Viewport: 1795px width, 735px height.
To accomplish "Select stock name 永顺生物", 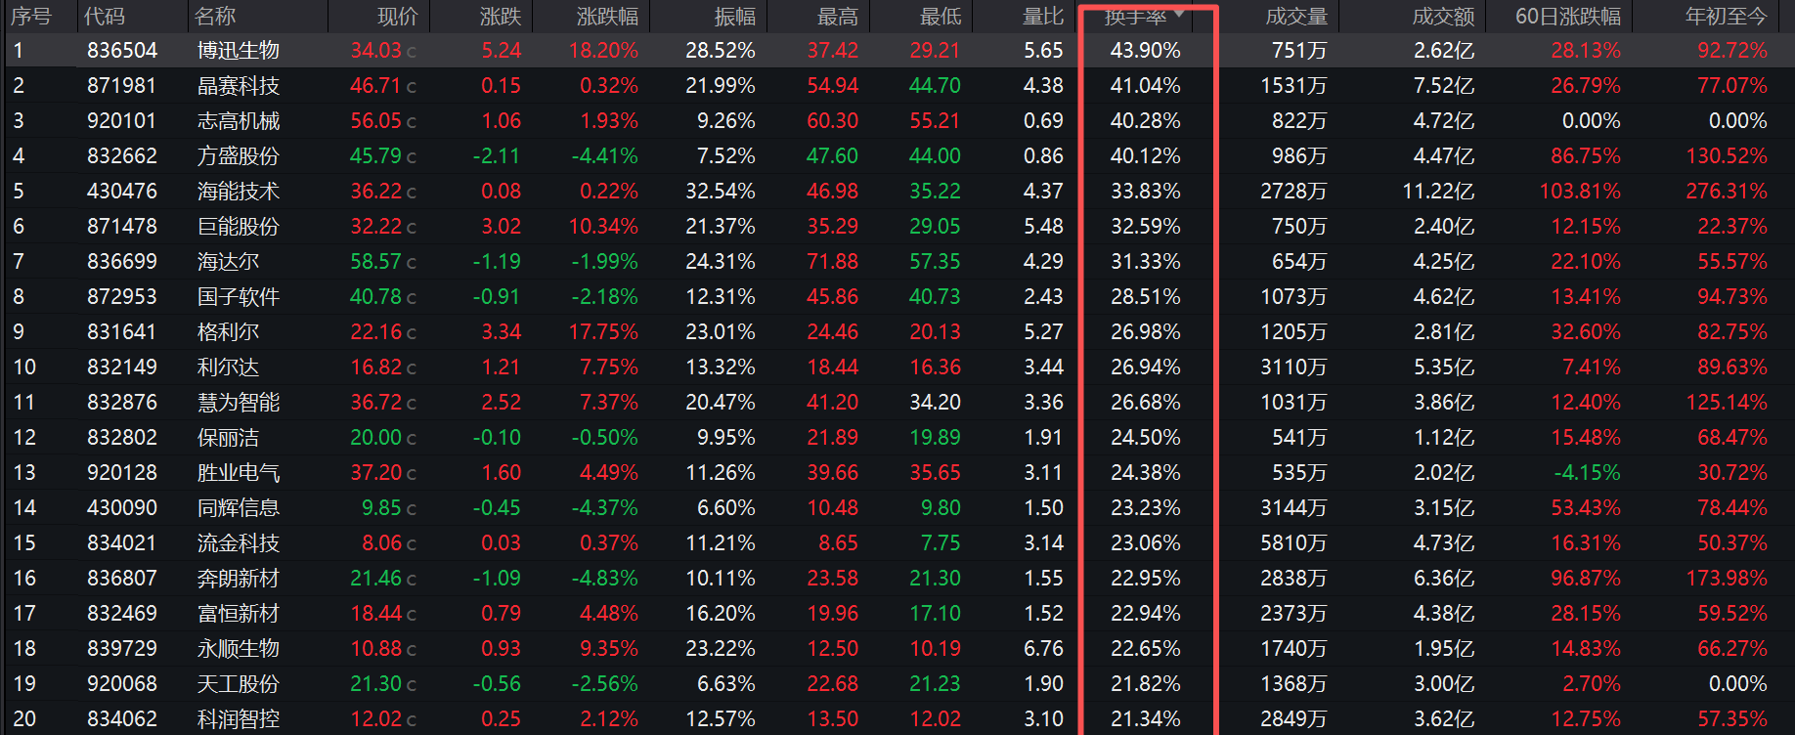I will 239,649.
